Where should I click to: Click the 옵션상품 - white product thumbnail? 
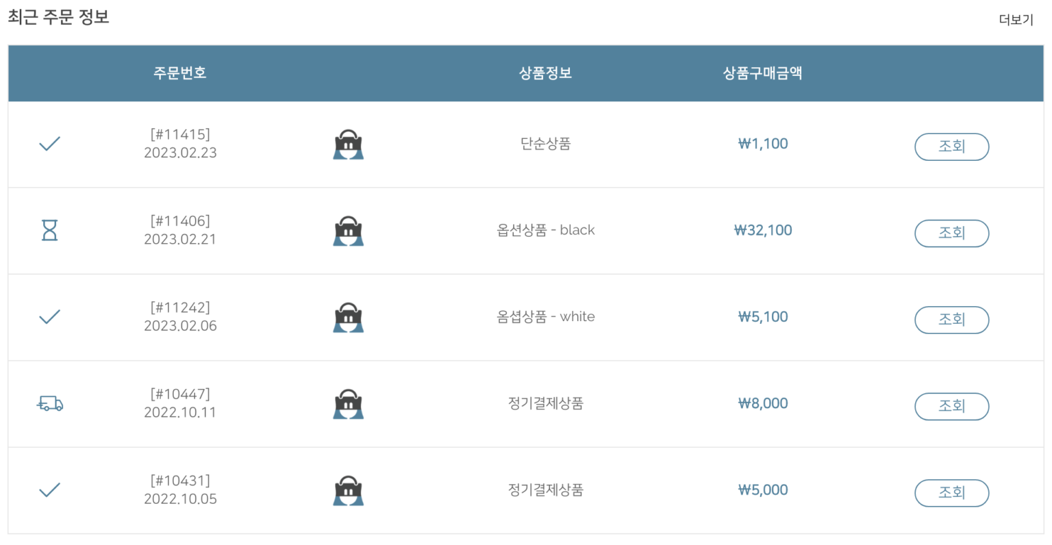[348, 318]
